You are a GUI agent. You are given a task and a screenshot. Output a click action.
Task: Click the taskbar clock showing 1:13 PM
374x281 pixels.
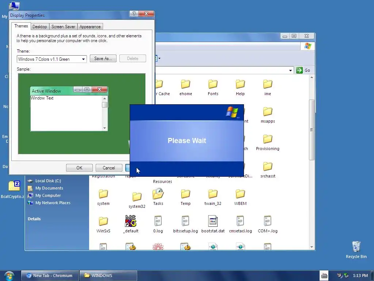[x=360, y=276]
